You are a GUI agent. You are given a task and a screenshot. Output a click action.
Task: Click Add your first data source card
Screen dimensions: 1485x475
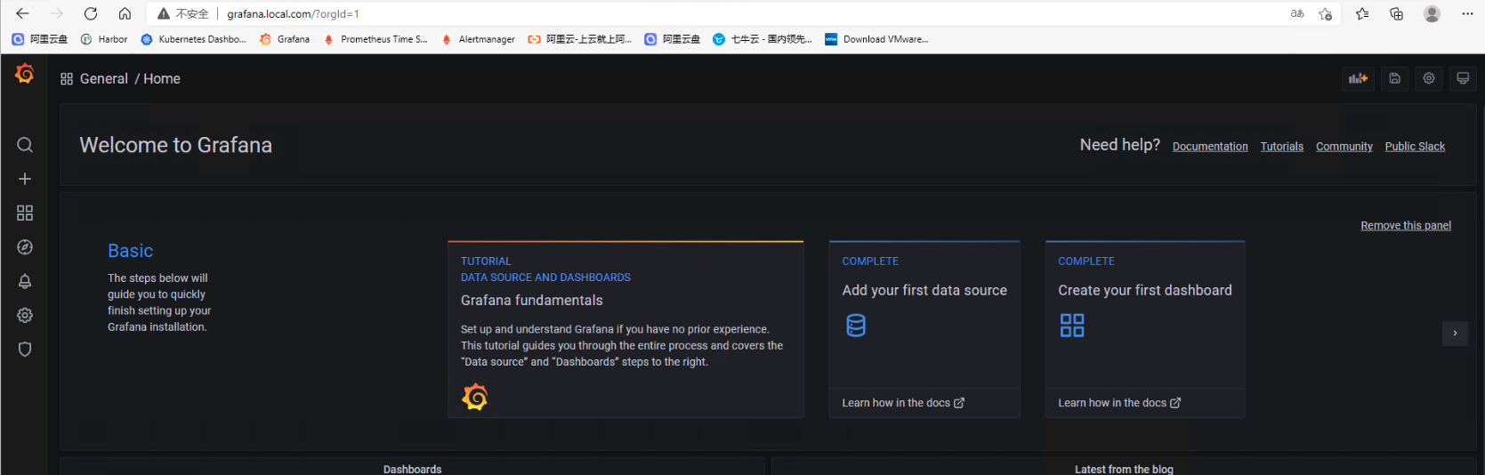pos(924,329)
